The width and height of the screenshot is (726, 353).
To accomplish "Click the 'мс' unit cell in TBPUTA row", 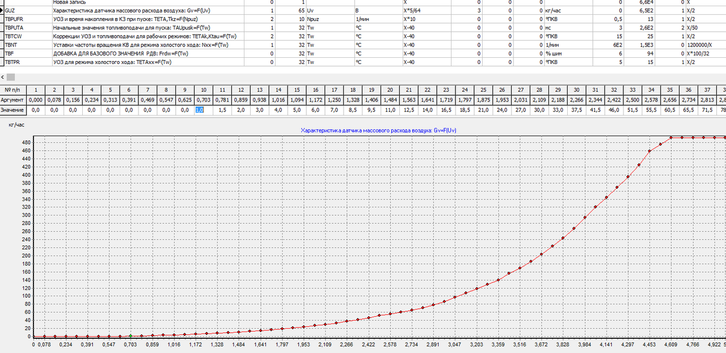I will (548, 28).
